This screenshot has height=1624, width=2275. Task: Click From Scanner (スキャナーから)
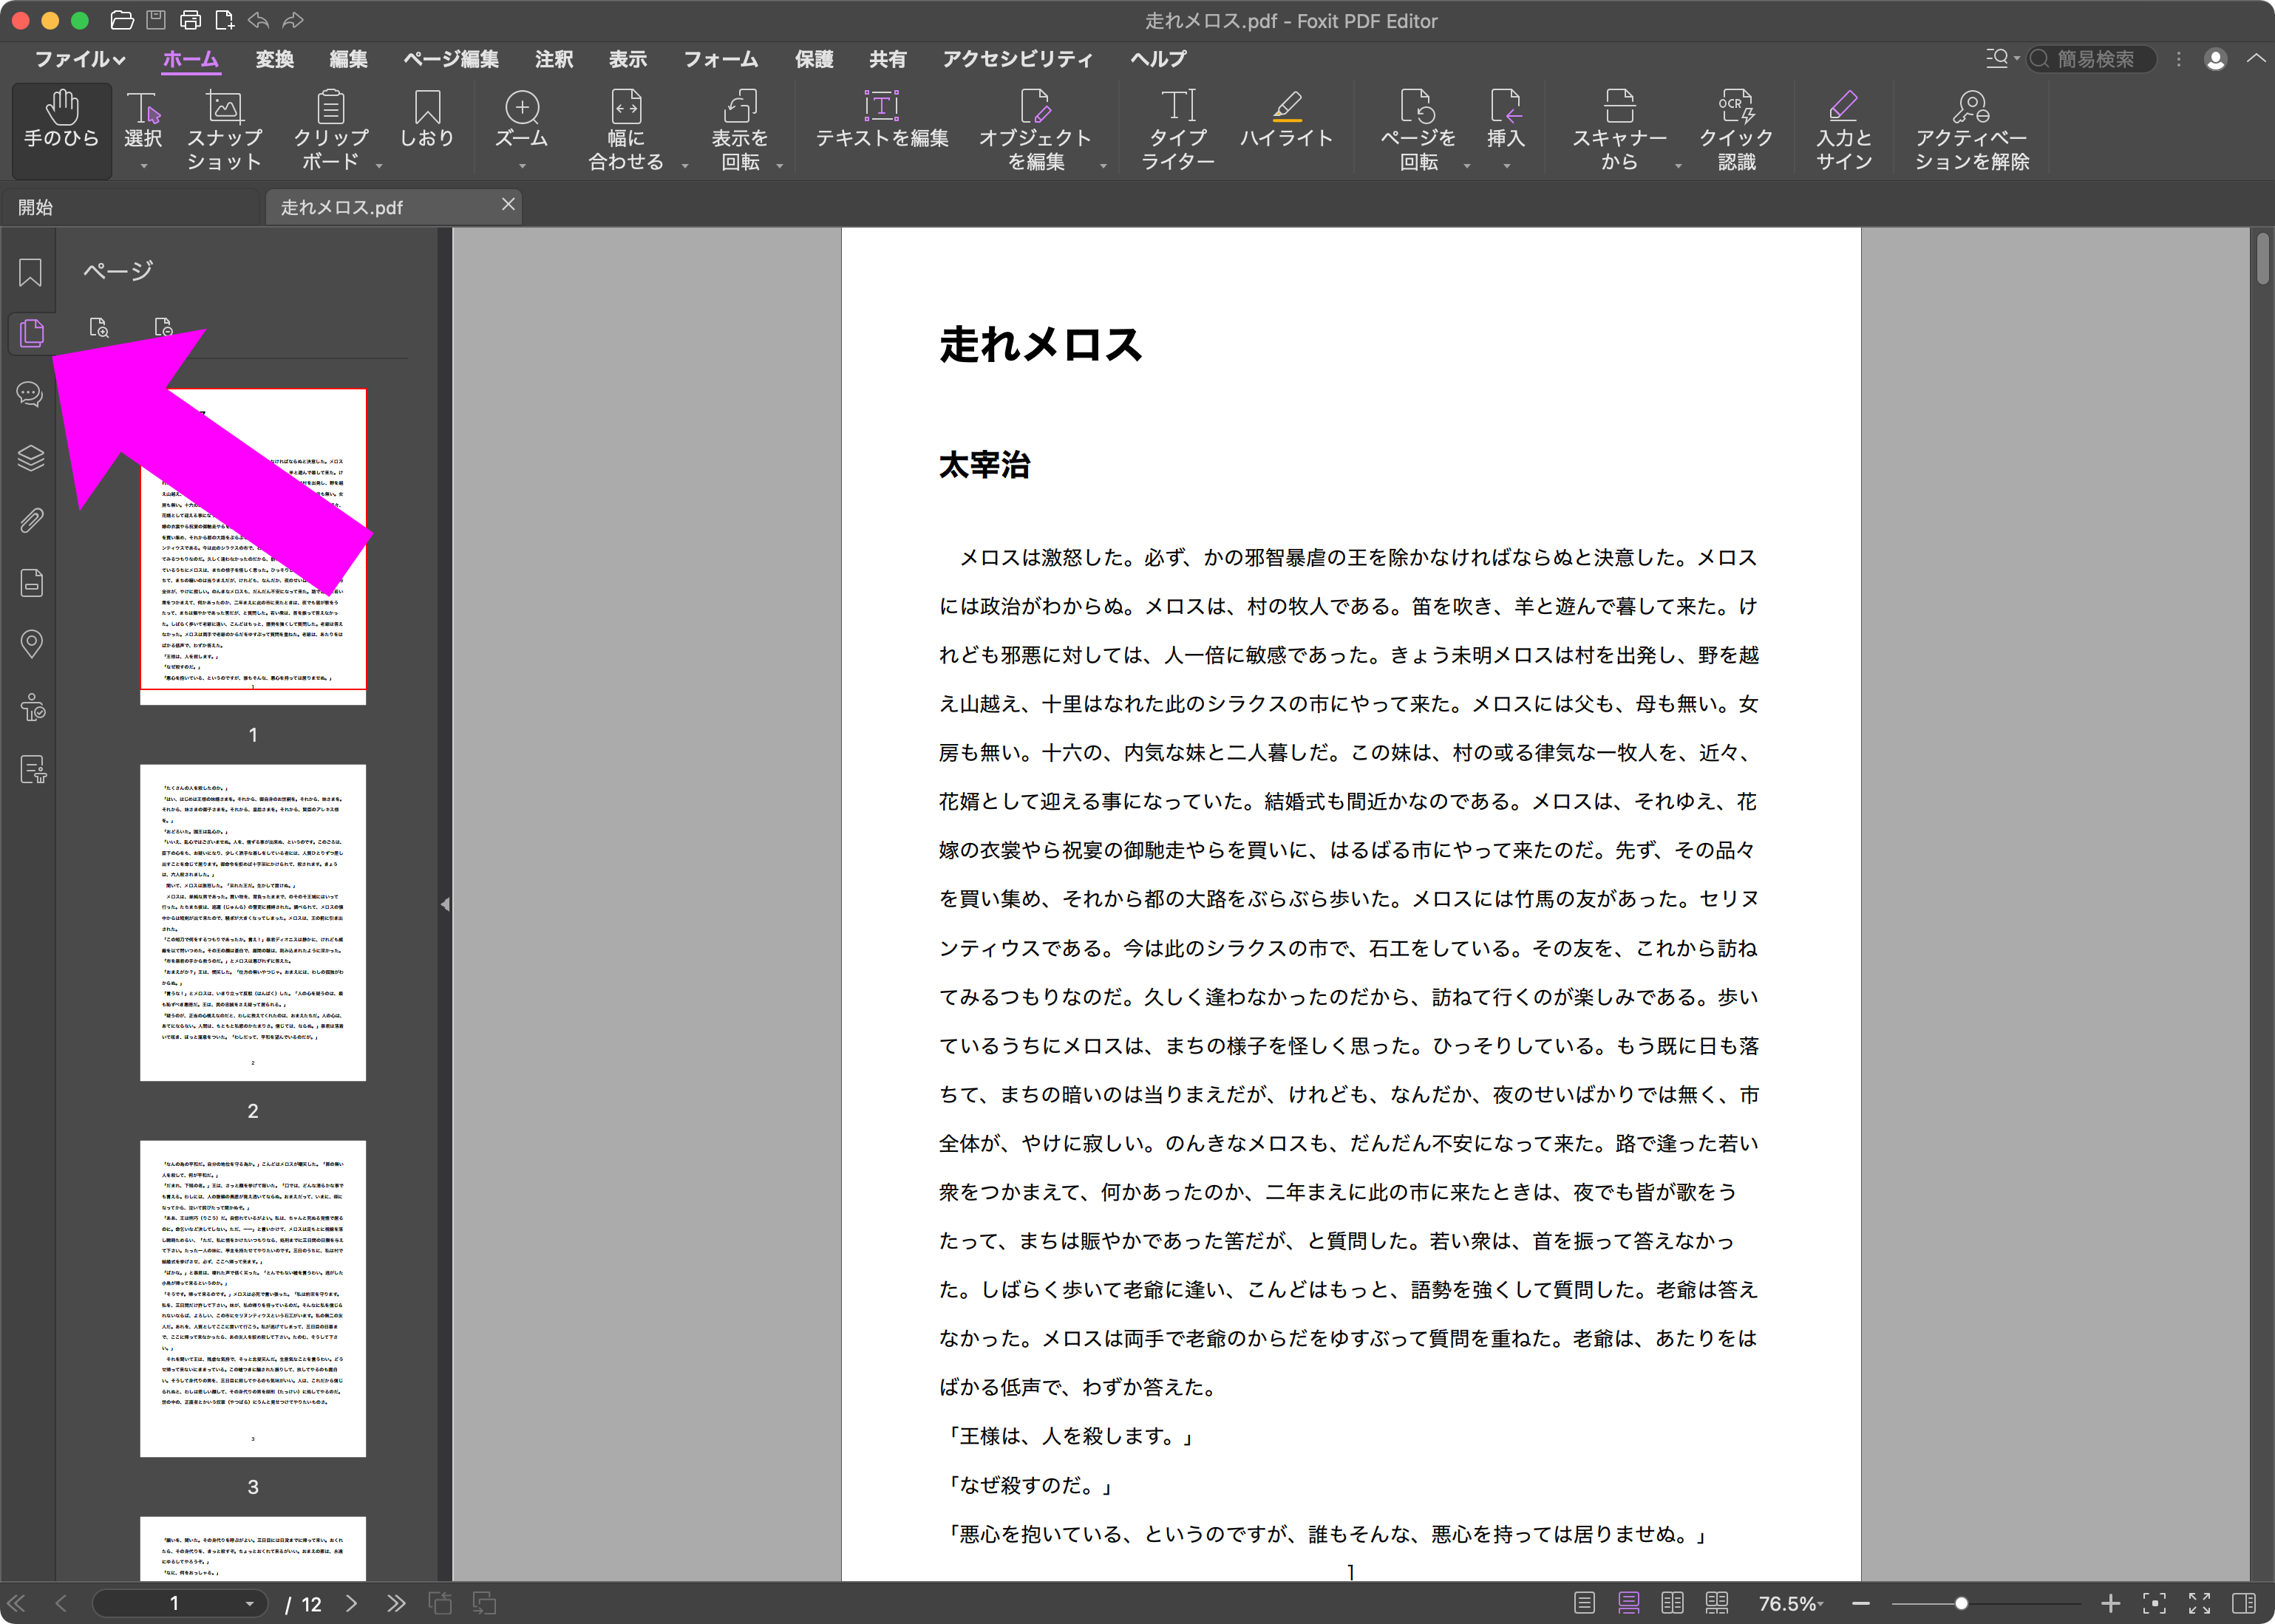tap(1619, 130)
